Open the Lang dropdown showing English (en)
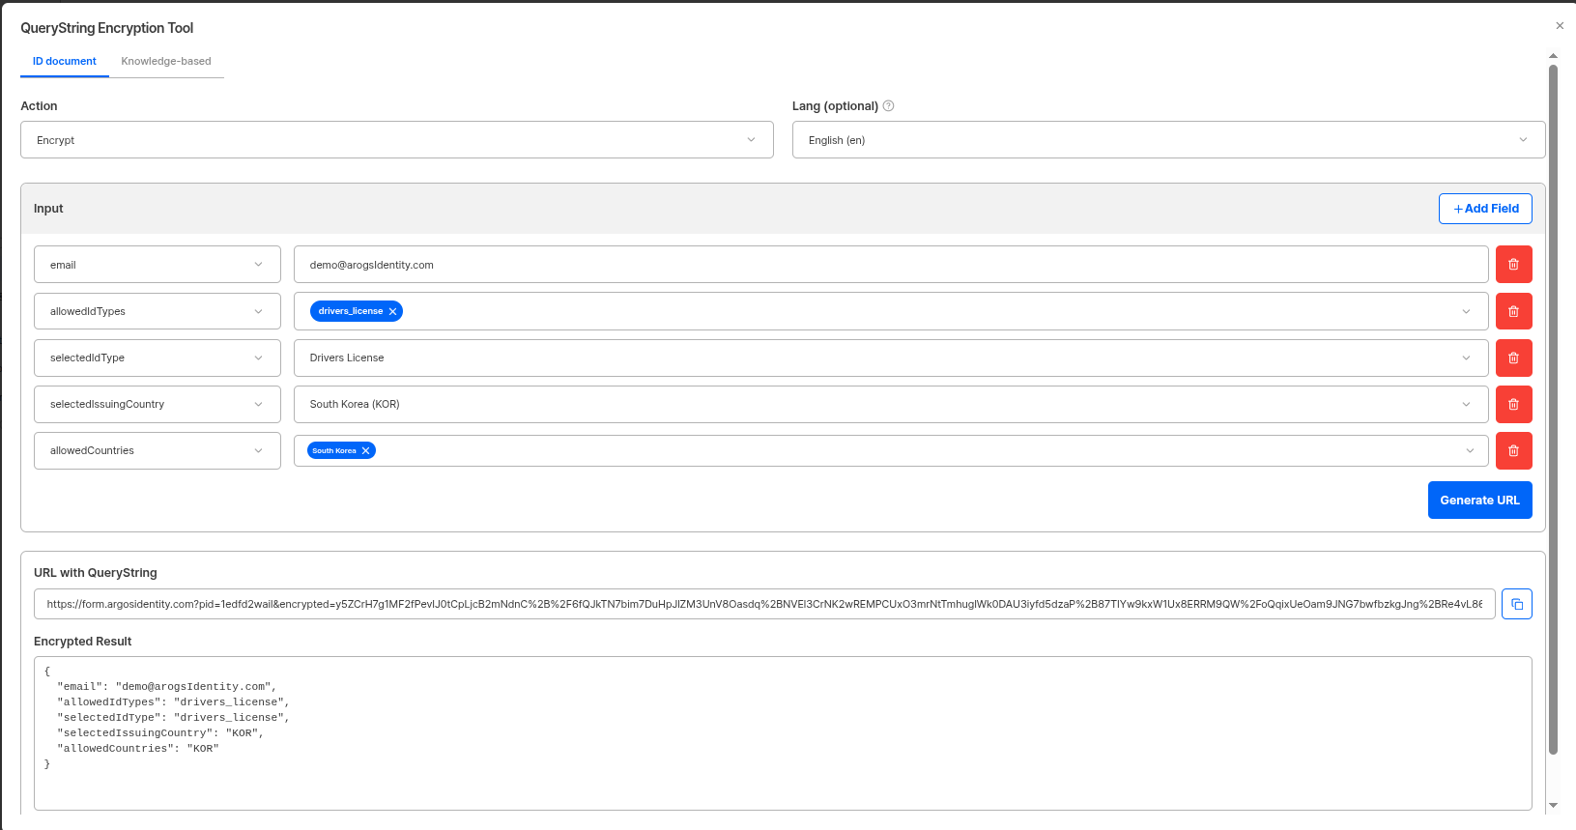 tap(1168, 140)
